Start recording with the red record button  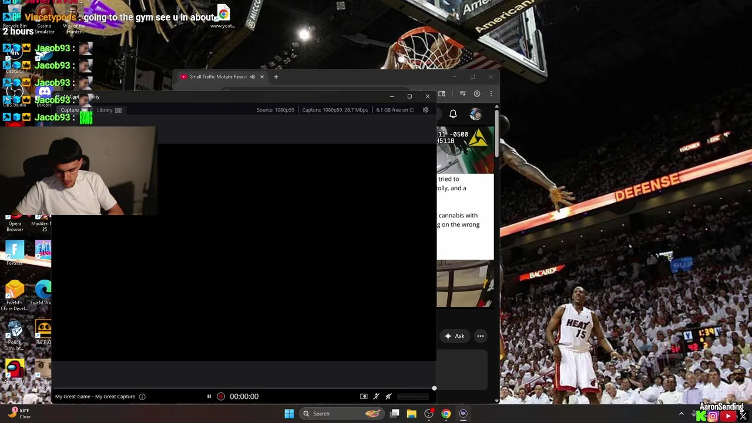tap(221, 397)
